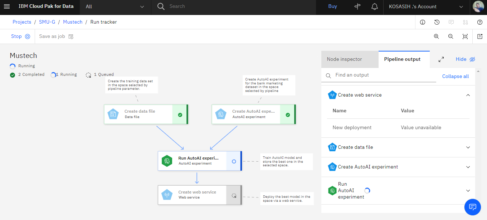Expand the Create data file output section

[x=468, y=147]
